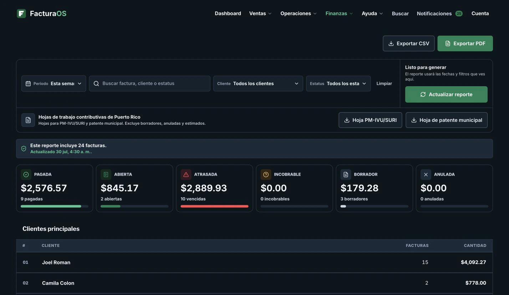Click the green check icon on PAGADA card

point(26,175)
